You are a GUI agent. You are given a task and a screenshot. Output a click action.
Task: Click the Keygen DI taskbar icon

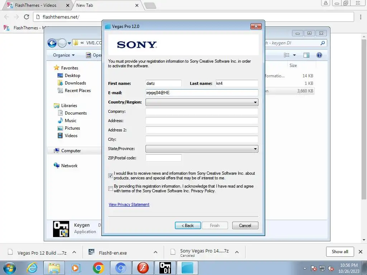point(165,268)
